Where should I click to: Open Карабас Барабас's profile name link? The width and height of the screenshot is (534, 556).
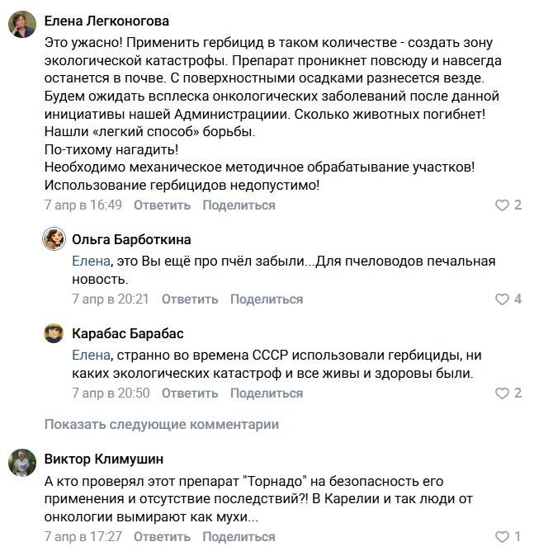point(128,334)
